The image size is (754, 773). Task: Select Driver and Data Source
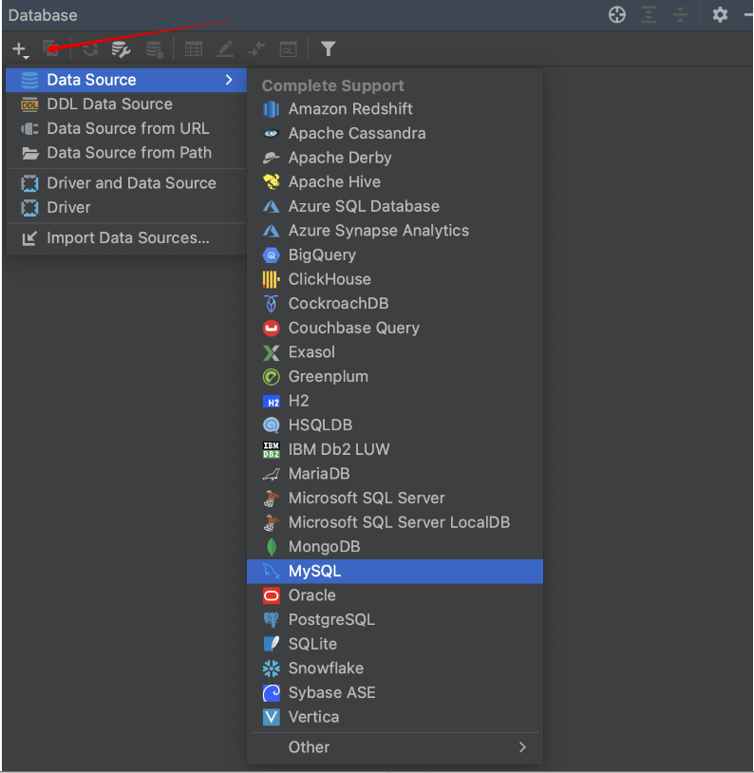[x=126, y=183]
